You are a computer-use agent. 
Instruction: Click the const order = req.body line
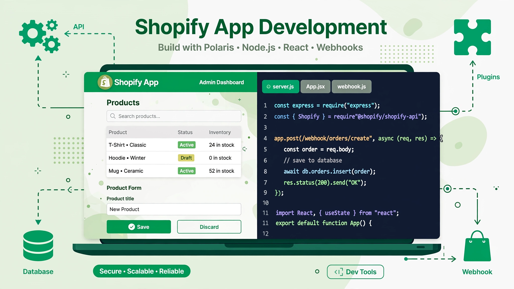click(319, 150)
